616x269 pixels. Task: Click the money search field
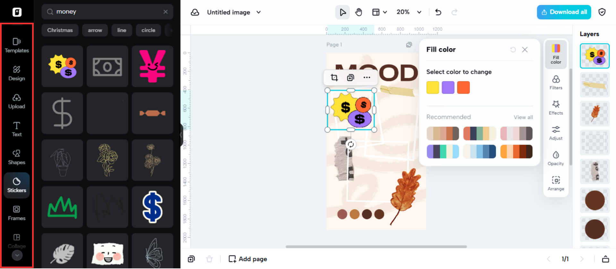point(107,12)
